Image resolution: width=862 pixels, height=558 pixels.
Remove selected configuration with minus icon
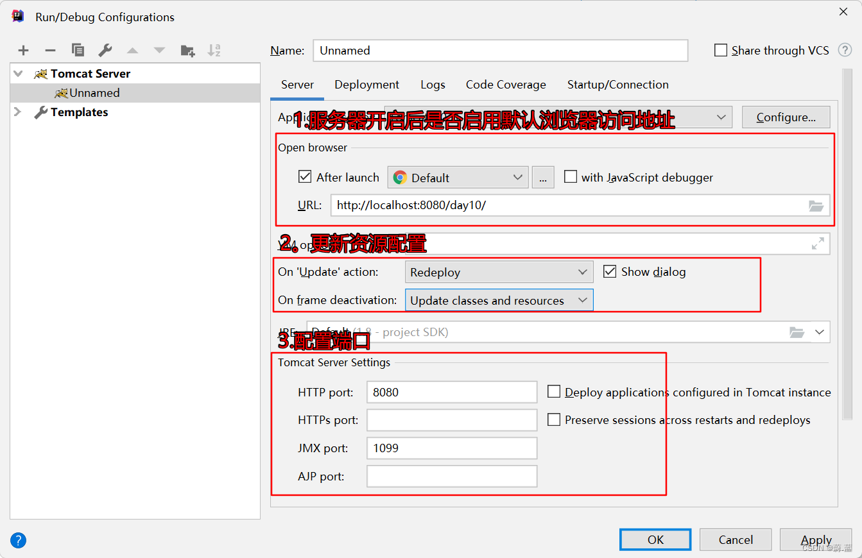50,51
